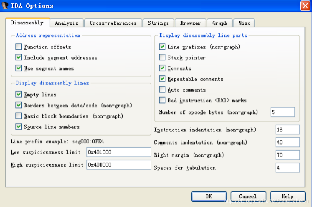Toggle Line prefixes (non-graph) checkbox
312x208 pixels.
pyautogui.click(x=162, y=47)
